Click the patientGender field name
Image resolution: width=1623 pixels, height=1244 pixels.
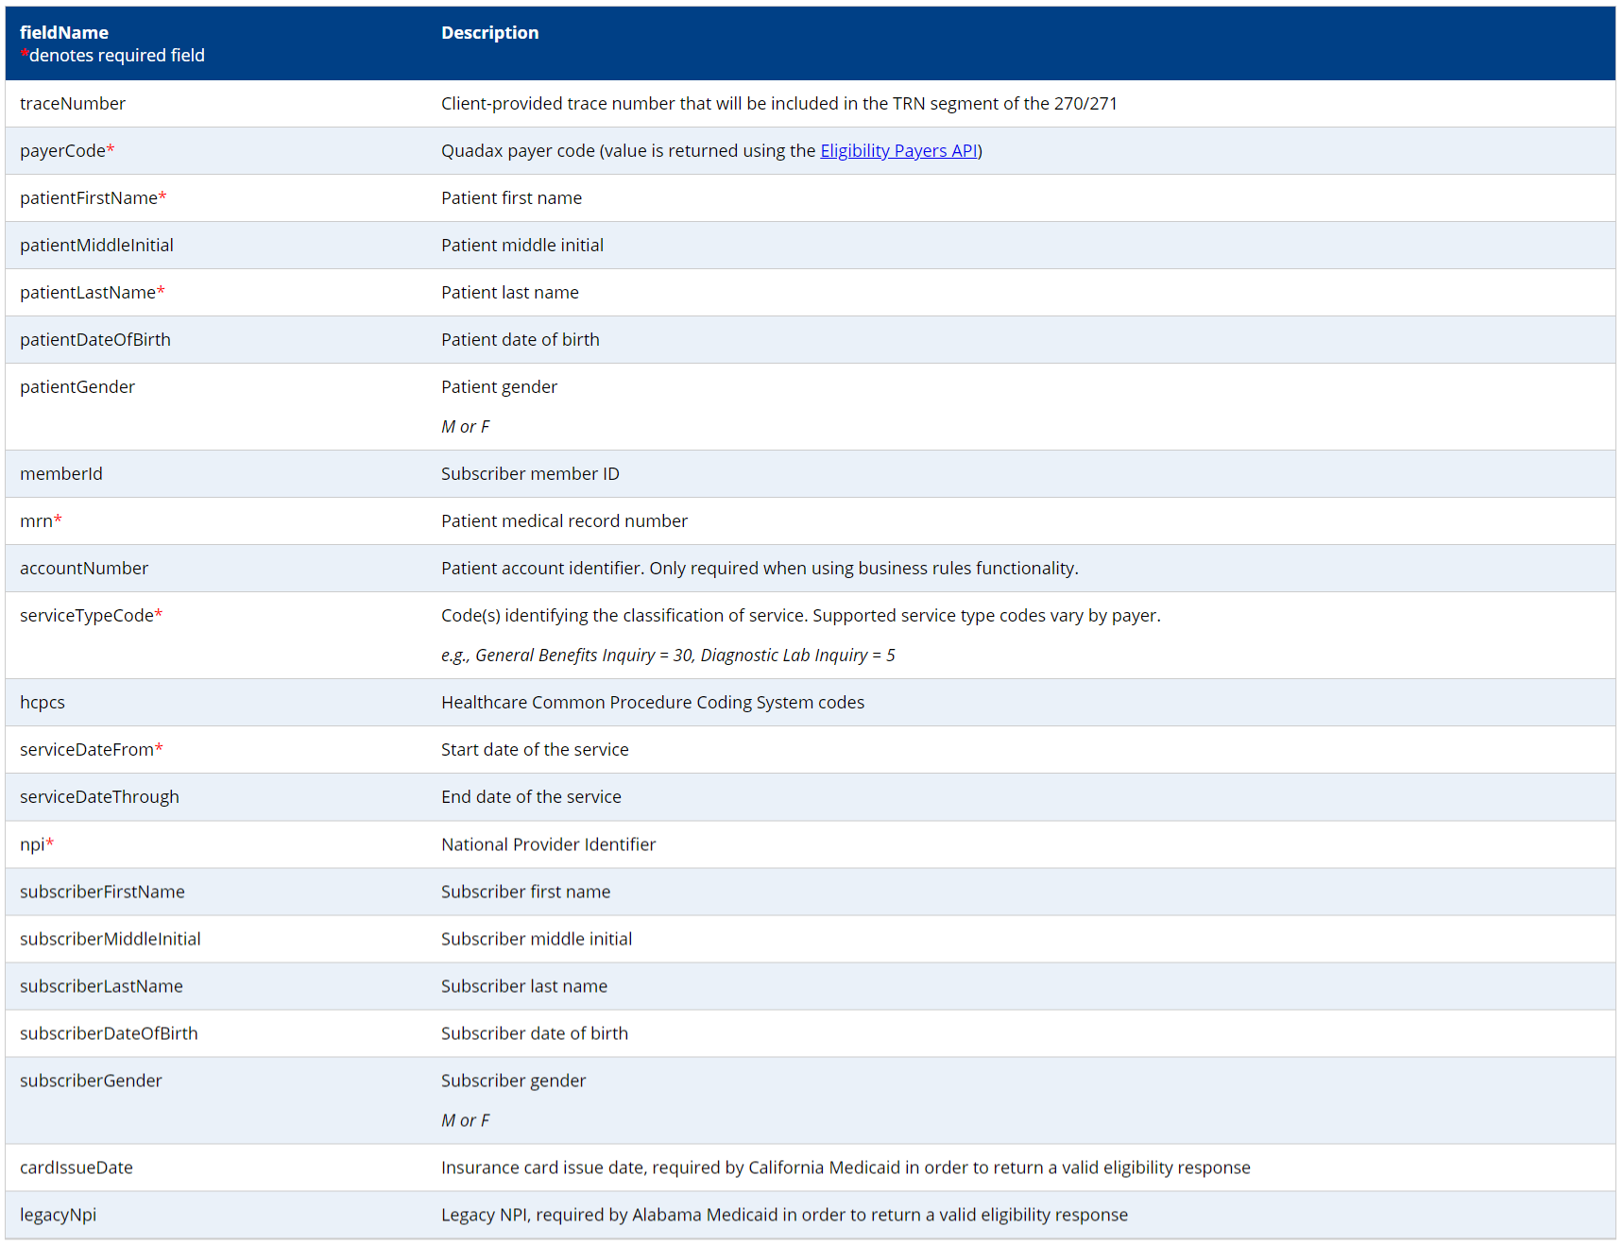pos(77,387)
